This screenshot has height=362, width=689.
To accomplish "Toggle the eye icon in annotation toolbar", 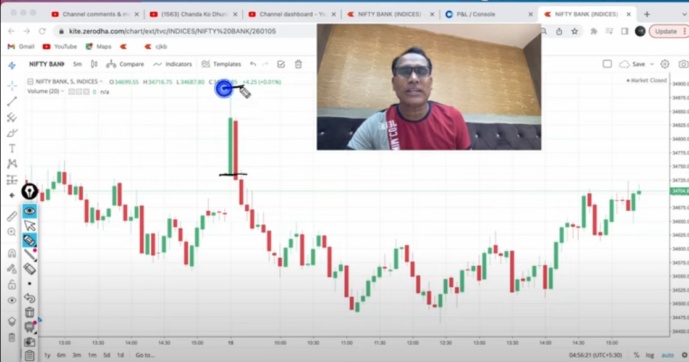I will (x=30, y=211).
